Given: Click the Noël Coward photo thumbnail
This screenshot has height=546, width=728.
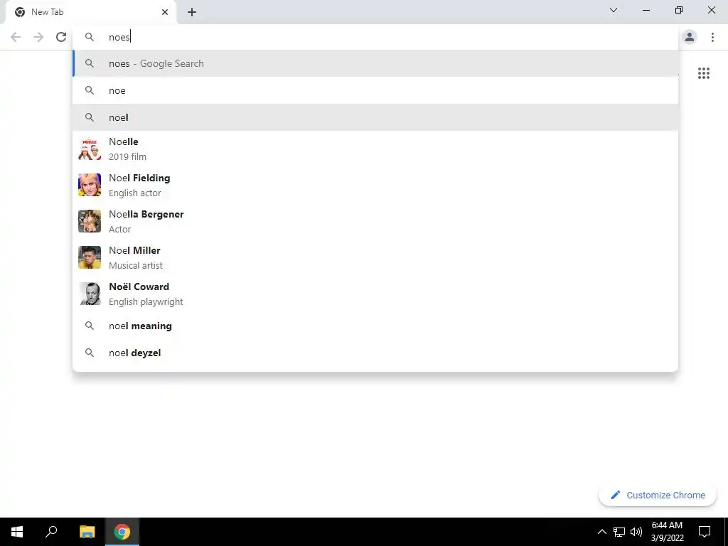Looking at the screenshot, I should pyautogui.click(x=90, y=294).
